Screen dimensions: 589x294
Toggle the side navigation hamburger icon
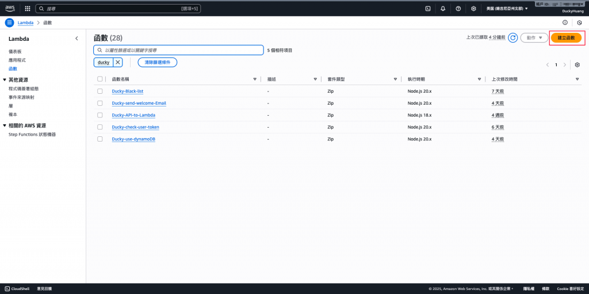tap(9, 22)
